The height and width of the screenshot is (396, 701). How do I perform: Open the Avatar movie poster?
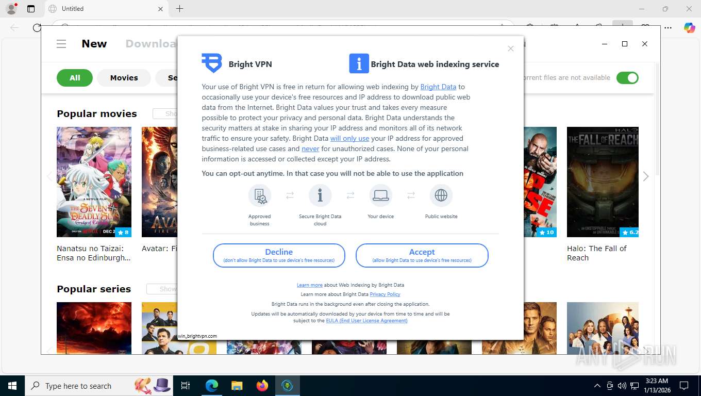159,182
